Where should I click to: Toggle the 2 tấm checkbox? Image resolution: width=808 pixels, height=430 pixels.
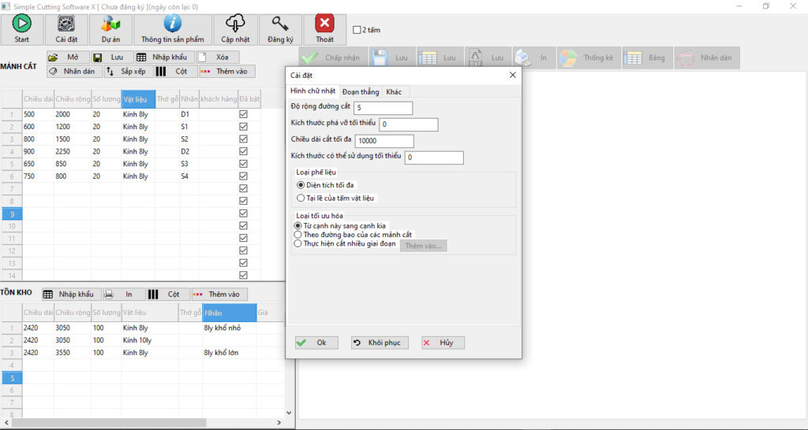357,30
